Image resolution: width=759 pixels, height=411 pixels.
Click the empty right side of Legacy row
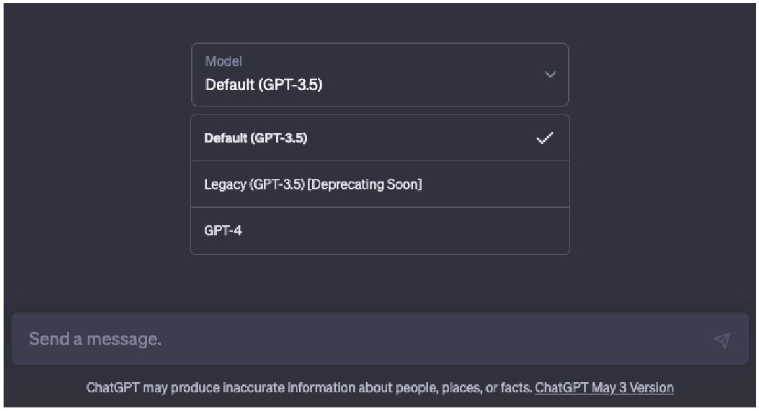click(x=494, y=184)
